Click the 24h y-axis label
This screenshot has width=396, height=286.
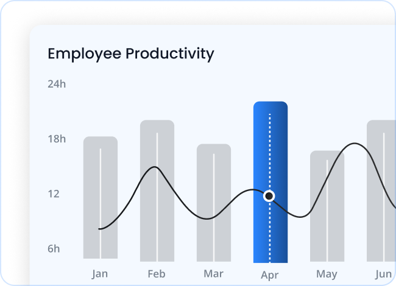57,84
